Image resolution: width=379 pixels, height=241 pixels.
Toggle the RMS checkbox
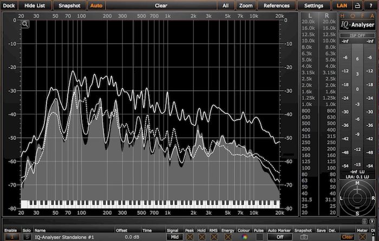pos(214,237)
